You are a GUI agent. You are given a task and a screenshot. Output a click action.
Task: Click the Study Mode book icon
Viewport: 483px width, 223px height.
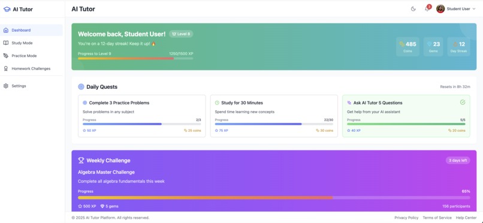click(x=5, y=43)
